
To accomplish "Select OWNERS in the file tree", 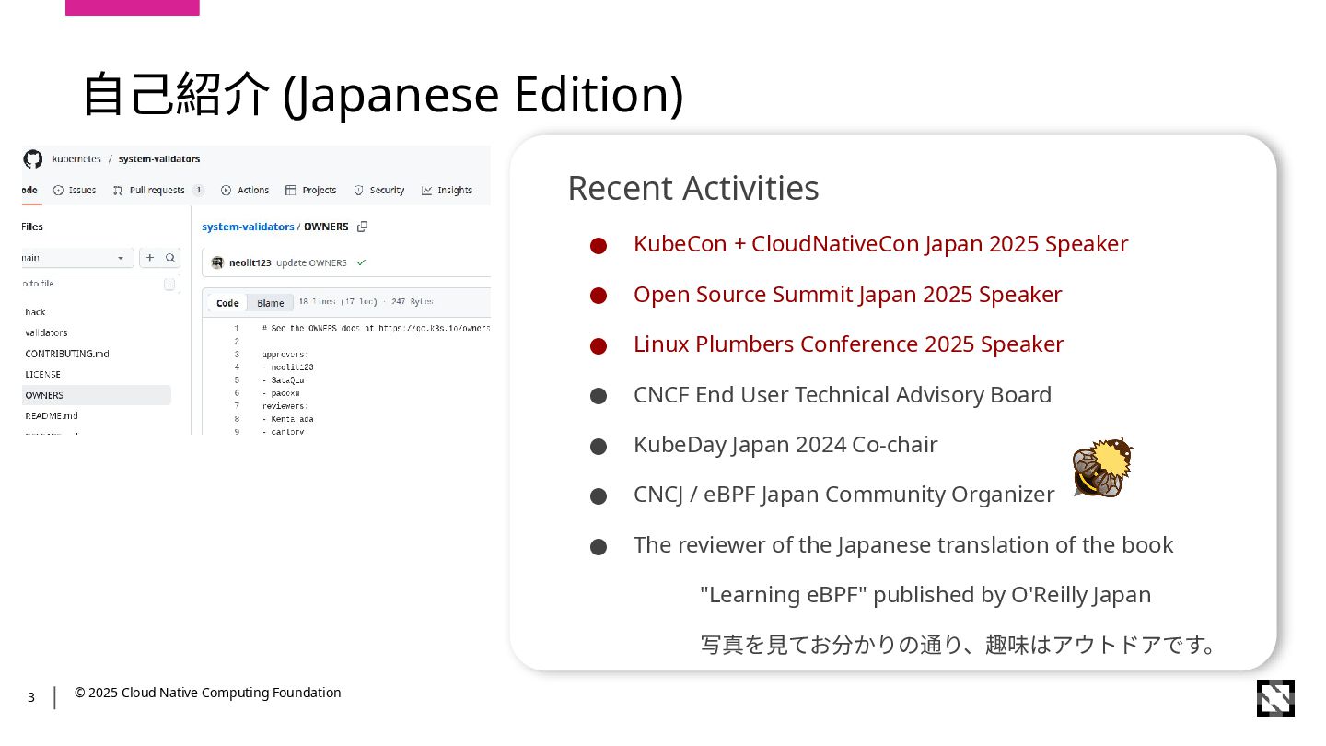I will point(97,395).
